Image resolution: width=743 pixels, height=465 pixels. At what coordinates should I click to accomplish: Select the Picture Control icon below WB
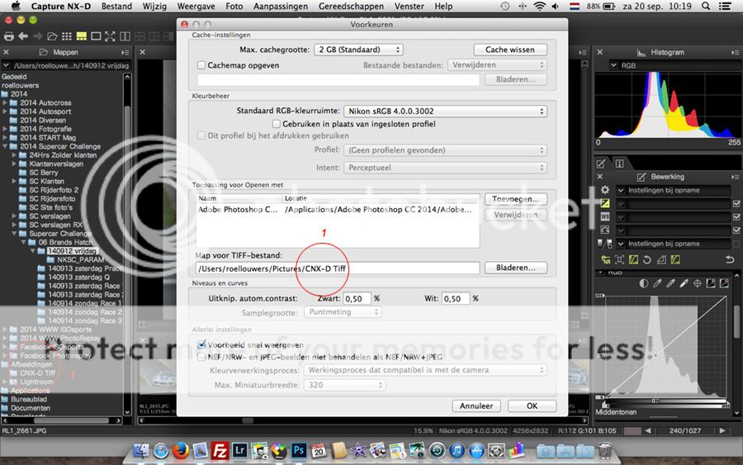[605, 230]
